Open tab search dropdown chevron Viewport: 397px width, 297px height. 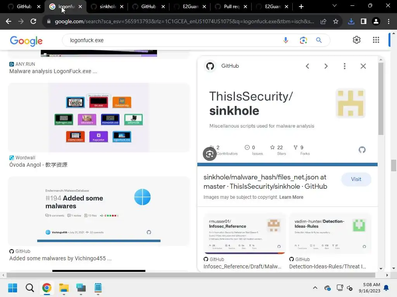click(335, 5)
